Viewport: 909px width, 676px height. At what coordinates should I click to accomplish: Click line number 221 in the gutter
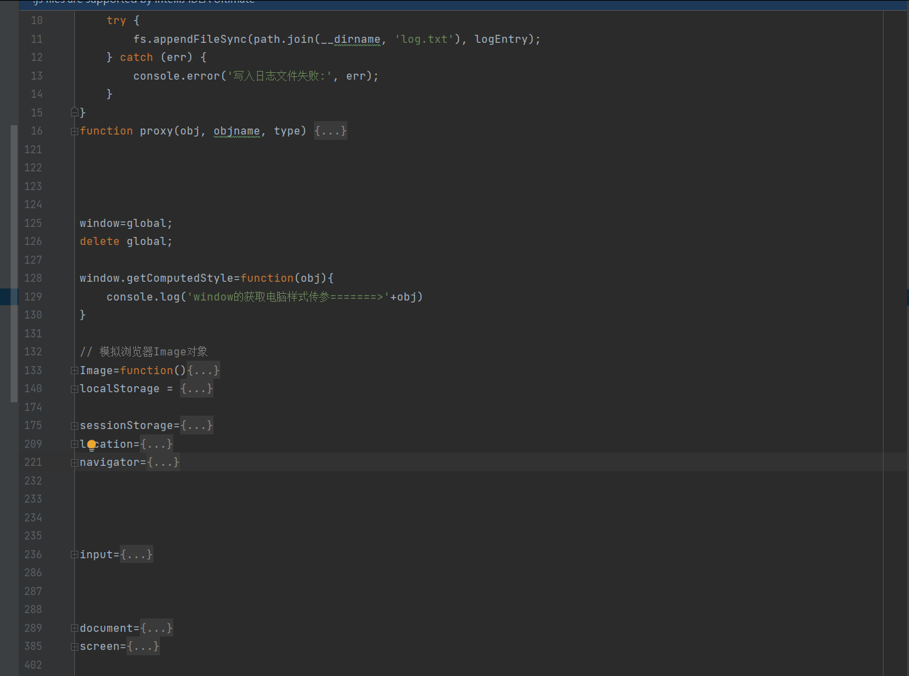tap(33, 462)
